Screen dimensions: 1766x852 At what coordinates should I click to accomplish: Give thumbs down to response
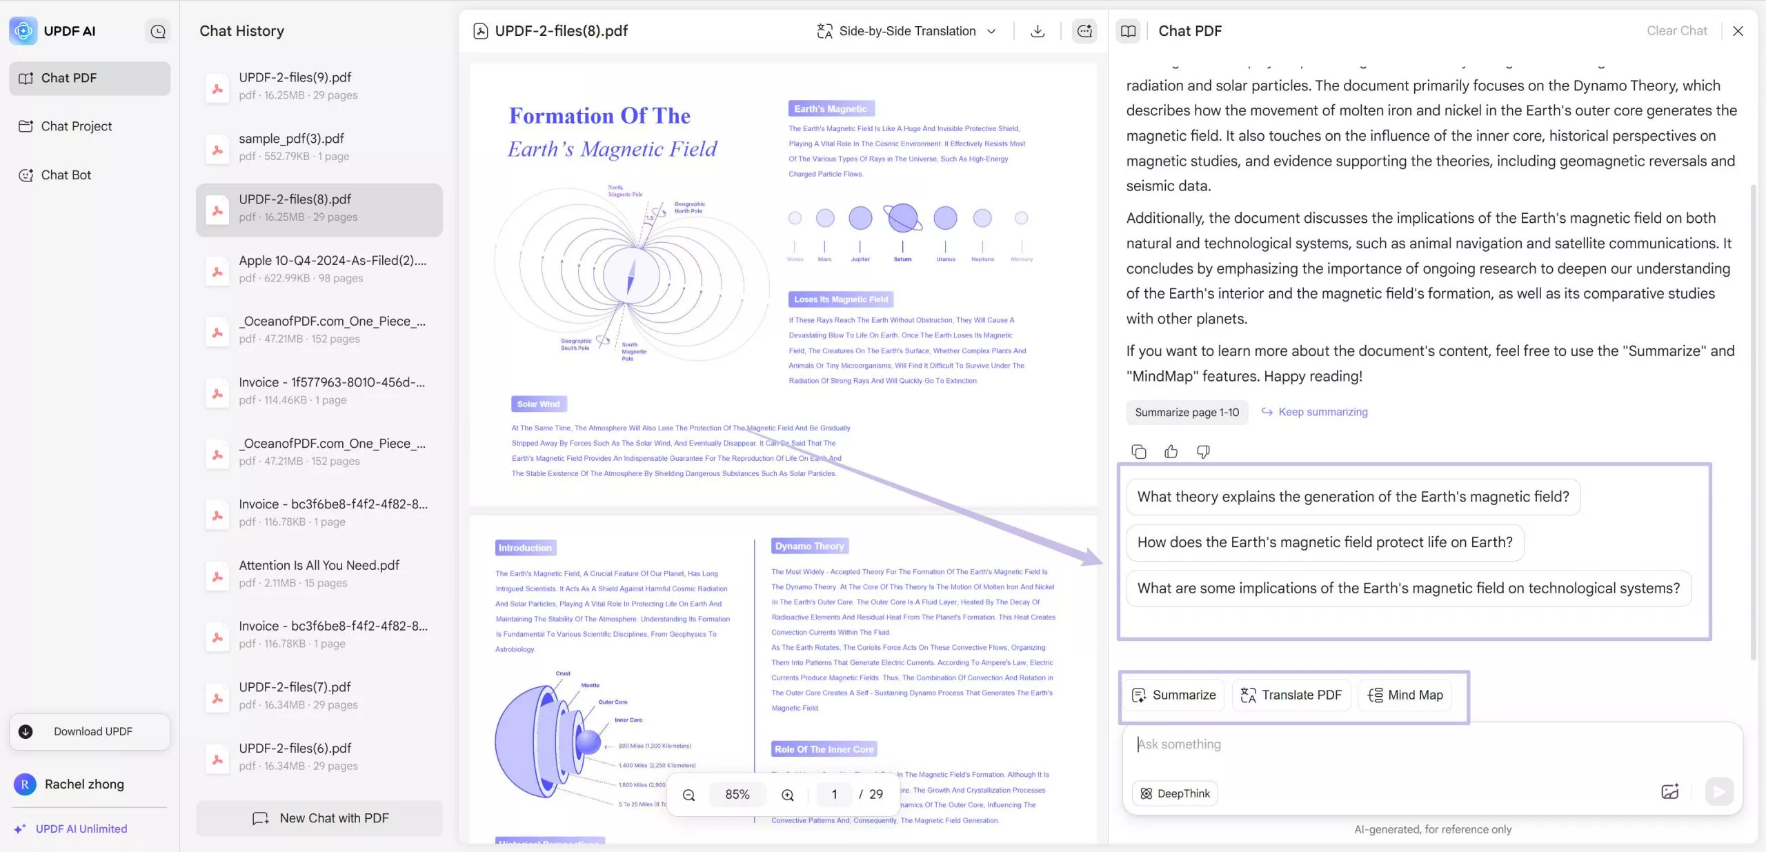pos(1203,452)
